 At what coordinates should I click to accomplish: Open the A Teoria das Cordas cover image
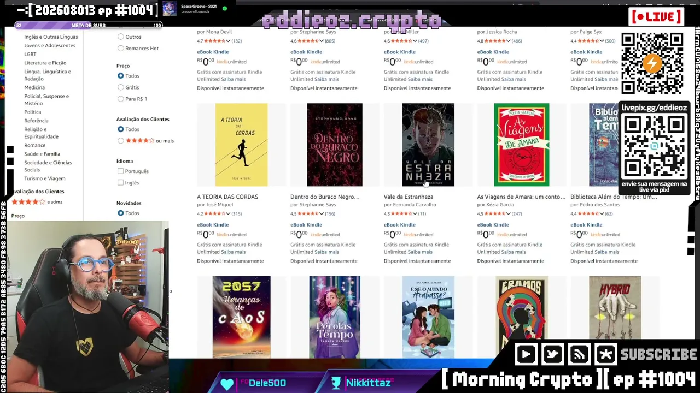tap(241, 145)
